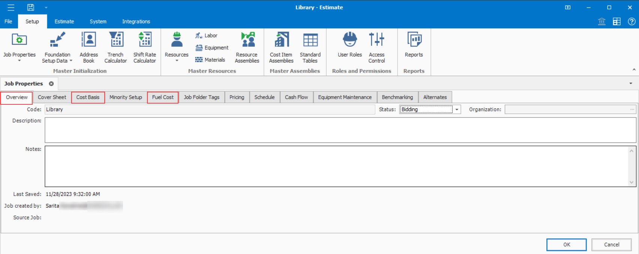Click the Cancel button

(611, 245)
